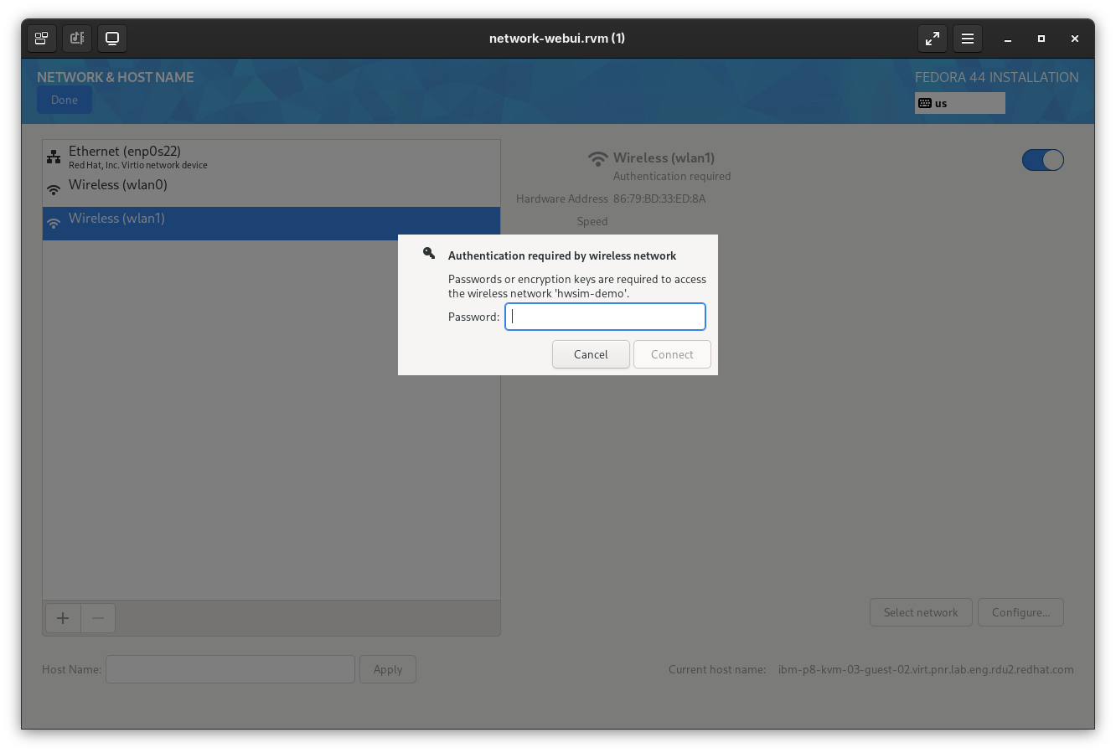Click the hardware address 86:79:BD:33:ED:8A
The height and width of the screenshot is (753, 1116).
point(659,199)
